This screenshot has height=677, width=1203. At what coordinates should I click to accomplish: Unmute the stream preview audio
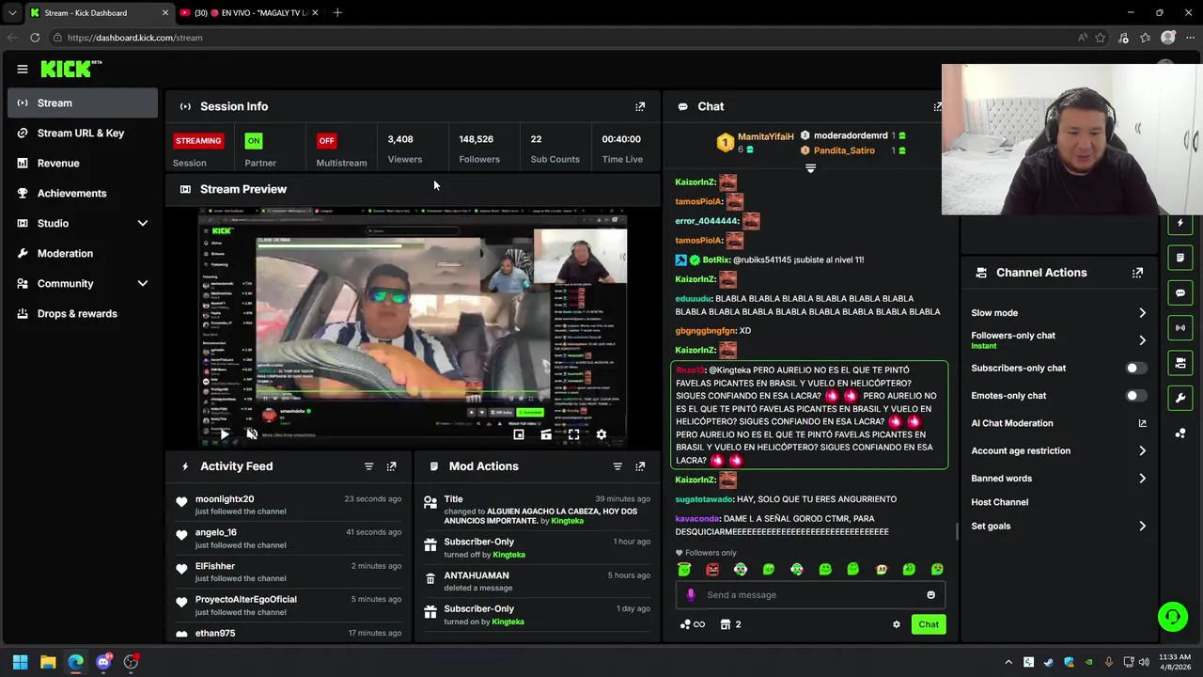point(252,434)
